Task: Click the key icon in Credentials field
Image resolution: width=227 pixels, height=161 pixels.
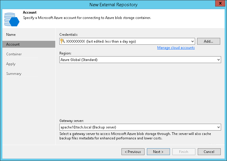Action: [62, 41]
